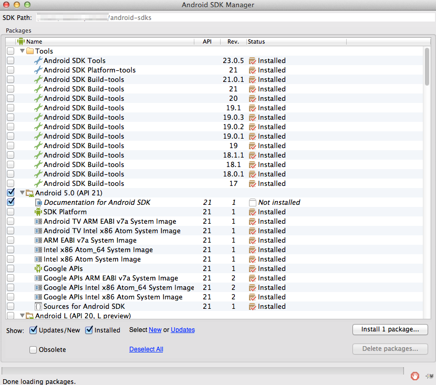436x385 pixels.
Task: Uncheck Documentation for Android SDK checkbox
Action: (11, 202)
